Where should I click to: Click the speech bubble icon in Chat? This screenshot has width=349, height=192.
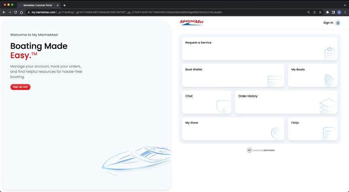[223, 107]
